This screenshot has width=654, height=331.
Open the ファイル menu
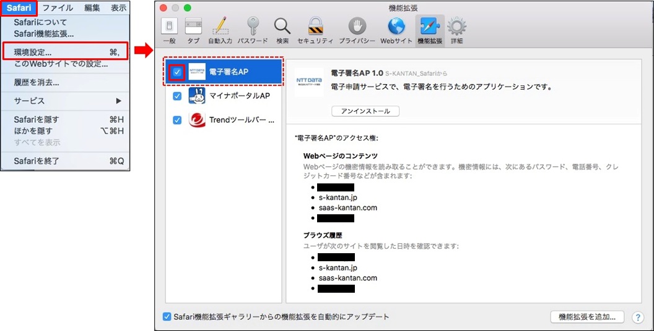click(x=58, y=8)
